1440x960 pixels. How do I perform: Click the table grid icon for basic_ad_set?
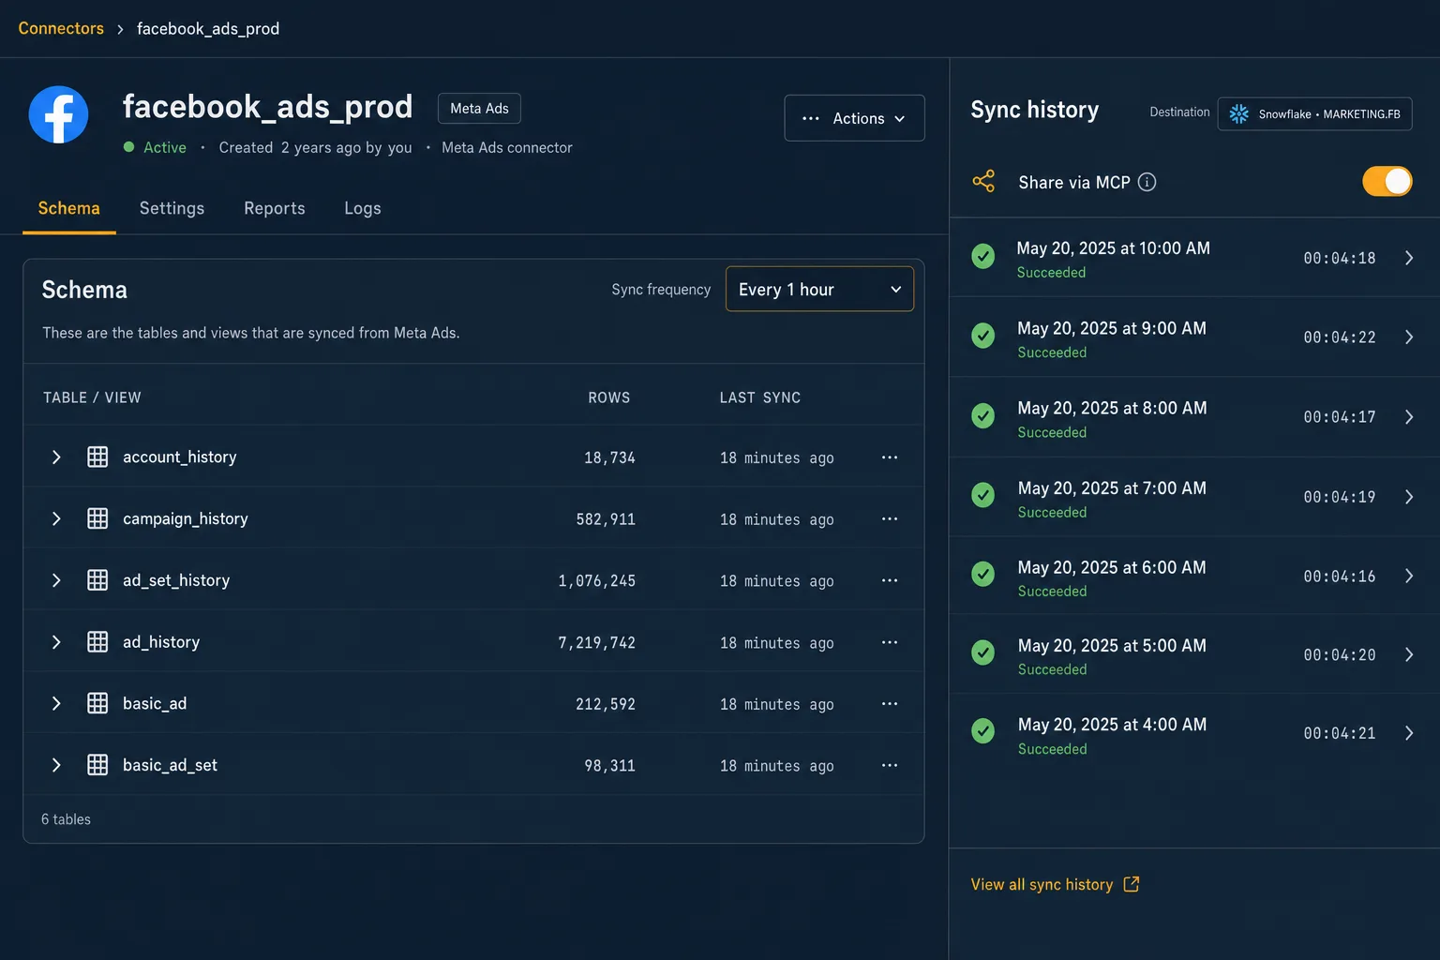click(97, 765)
